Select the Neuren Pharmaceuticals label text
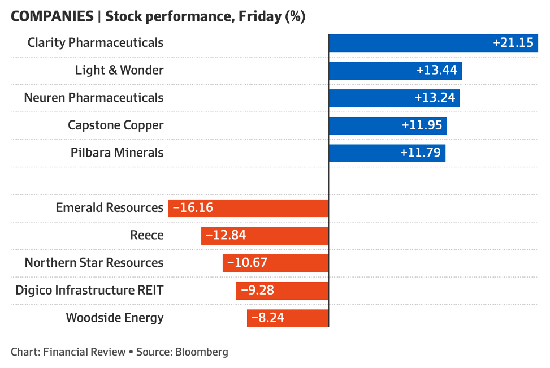 [94, 98]
